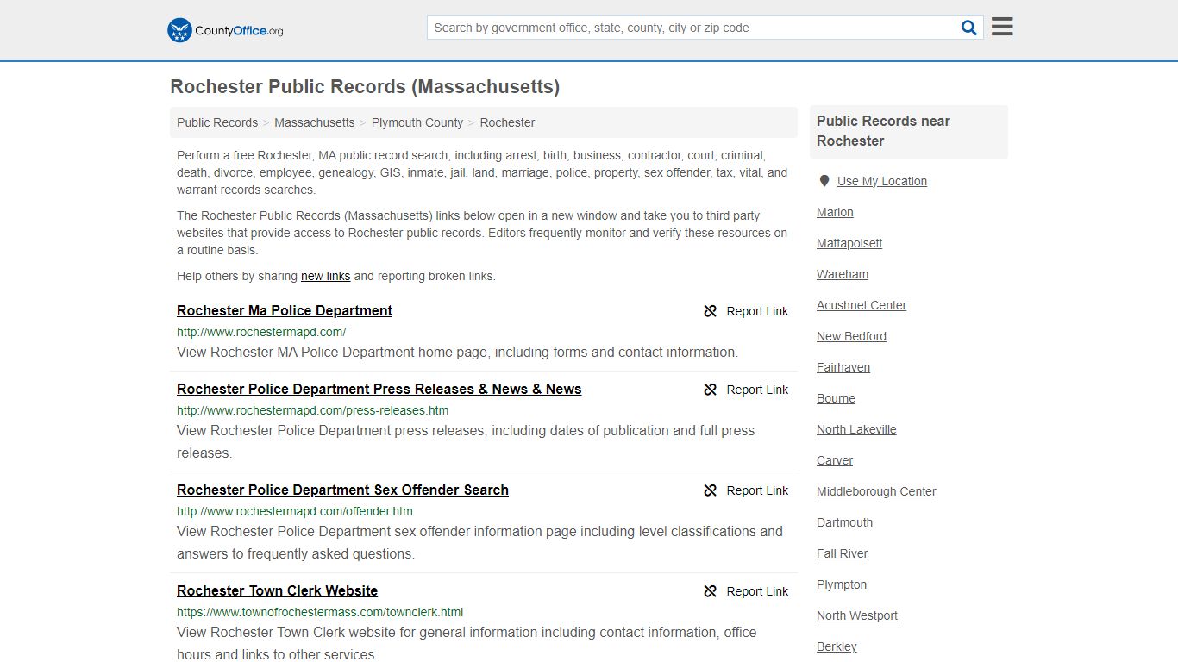Go to Middleborough Center public records
This screenshot has height=662, width=1178.
point(876,491)
